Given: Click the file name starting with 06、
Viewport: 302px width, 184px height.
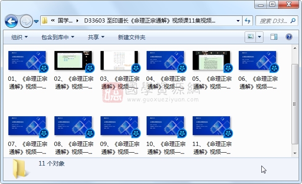Looking at the screenshot, I should click(x=258, y=83).
